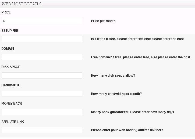
Task: Click inside the Domain input field
Action: [42, 57]
